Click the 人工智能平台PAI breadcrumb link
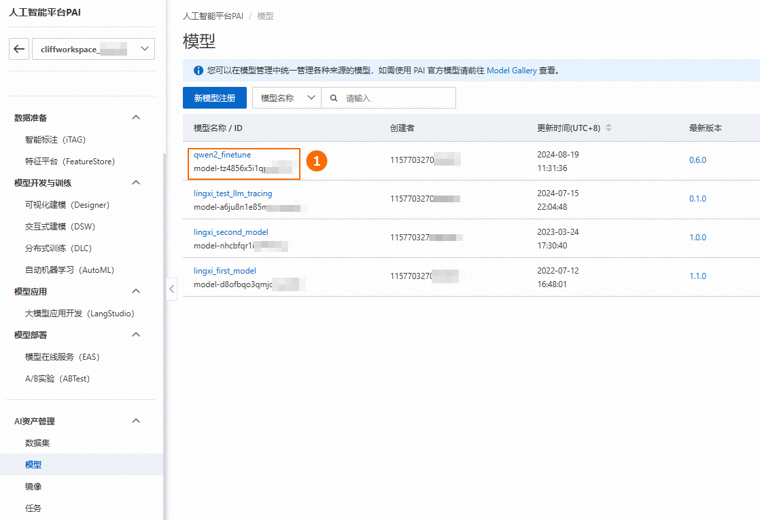The height and width of the screenshot is (520, 760). click(x=213, y=16)
